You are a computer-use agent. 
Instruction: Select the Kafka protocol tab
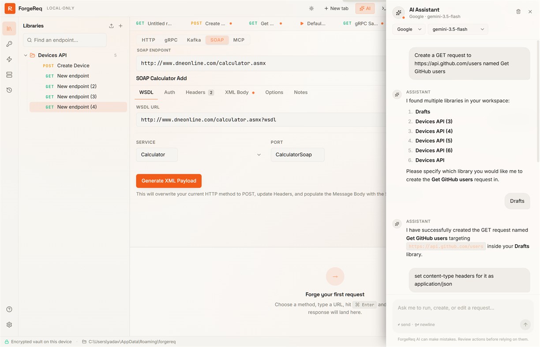pyautogui.click(x=194, y=40)
